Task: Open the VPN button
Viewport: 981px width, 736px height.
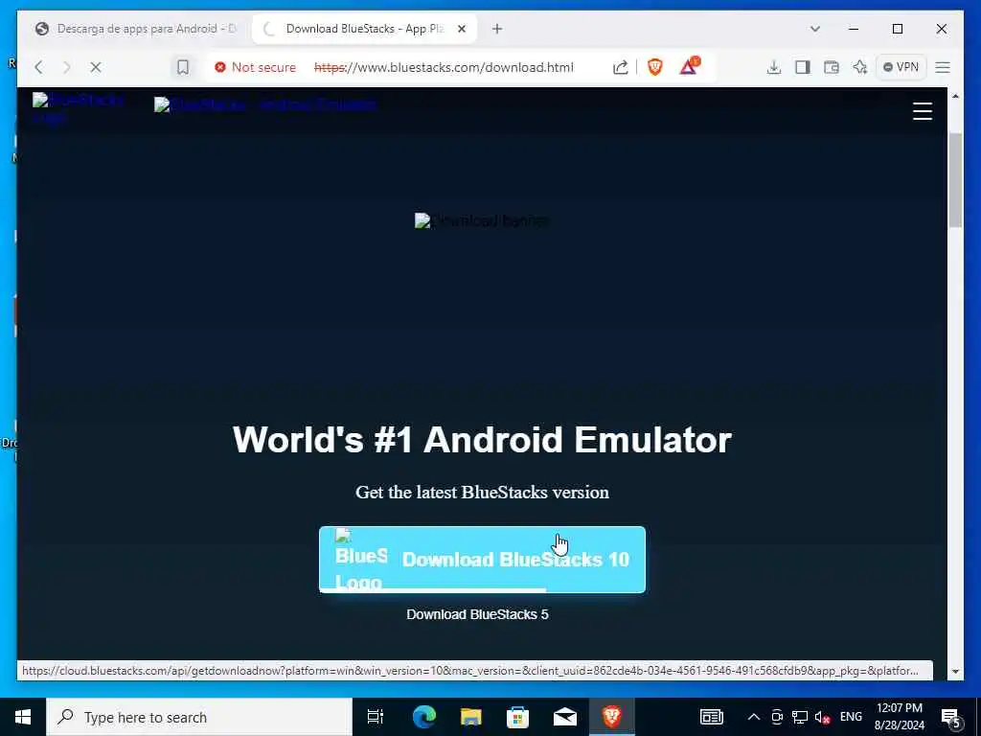Action: [x=901, y=67]
